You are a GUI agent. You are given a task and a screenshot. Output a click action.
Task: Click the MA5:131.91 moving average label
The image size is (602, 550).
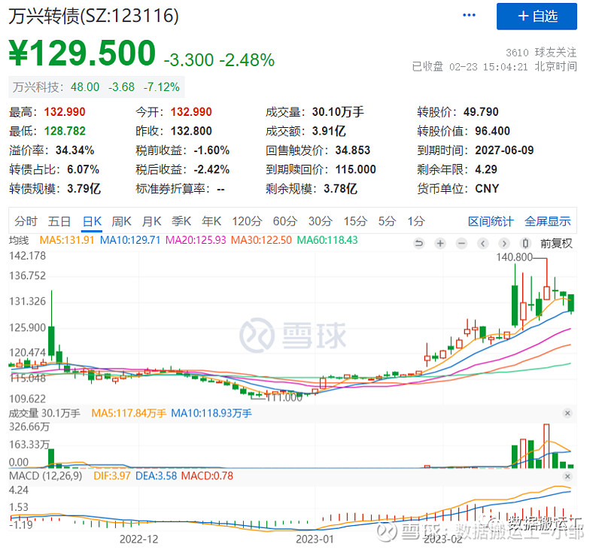67,240
